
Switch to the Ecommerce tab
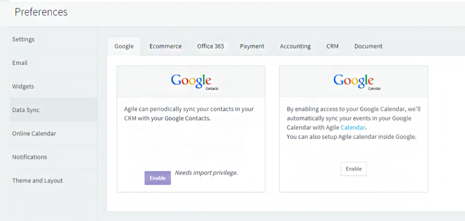pyautogui.click(x=165, y=46)
